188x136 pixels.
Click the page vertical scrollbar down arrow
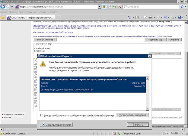click(x=186, y=126)
